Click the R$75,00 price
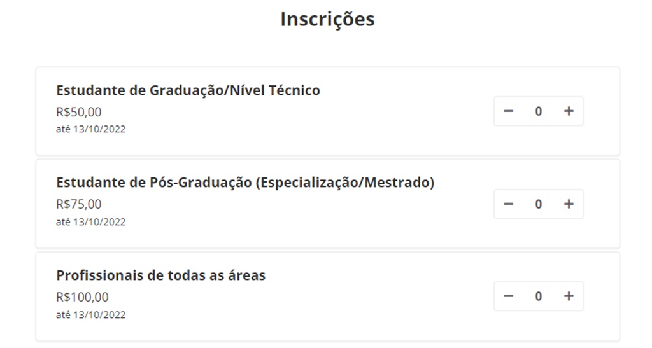Image resolution: width=652 pixels, height=348 pixels. point(79,204)
